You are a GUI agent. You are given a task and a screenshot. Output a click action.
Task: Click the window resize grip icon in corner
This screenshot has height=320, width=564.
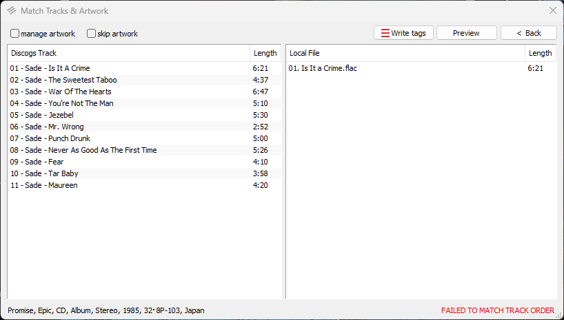(559, 315)
